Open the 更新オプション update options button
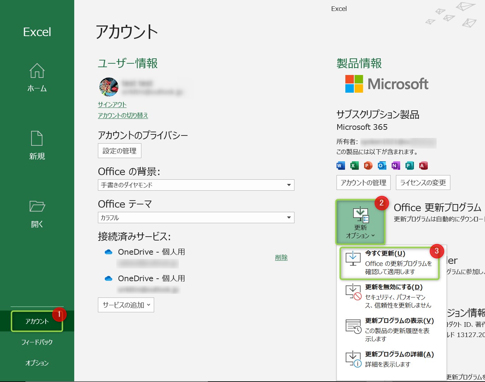Image resolution: width=485 pixels, height=382 pixels. point(360,222)
